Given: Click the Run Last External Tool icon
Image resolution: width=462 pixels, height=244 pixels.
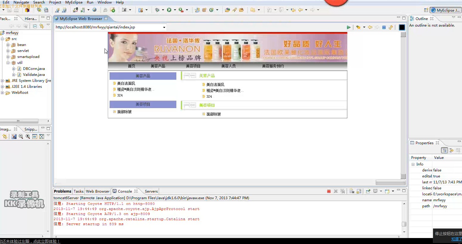Looking at the screenshot, I should click(181, 10).
